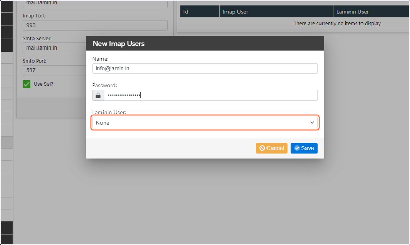Click the Name field with info@lamin.in
This screenshot has width=410, height=245.
(205, 68)
